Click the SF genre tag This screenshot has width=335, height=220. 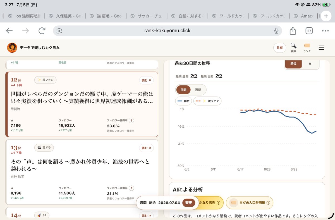click(x=42, y=215)
